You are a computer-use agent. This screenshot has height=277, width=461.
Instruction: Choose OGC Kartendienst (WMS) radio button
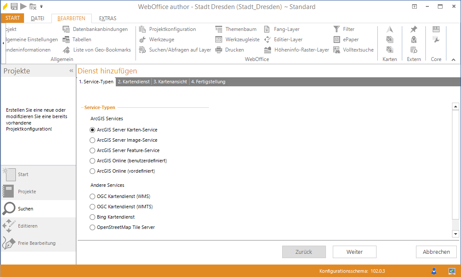coord(92,196)
